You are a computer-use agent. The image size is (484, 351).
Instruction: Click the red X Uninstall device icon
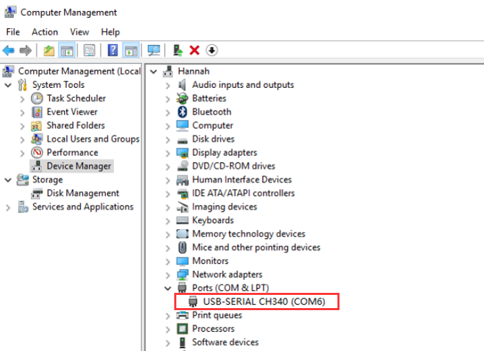tap(194, 51)
